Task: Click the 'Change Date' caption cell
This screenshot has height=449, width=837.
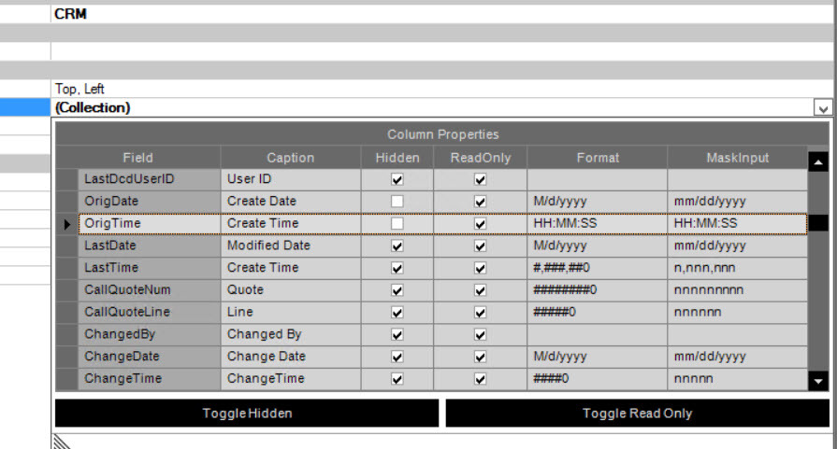Action: click(x=291, y=357)
